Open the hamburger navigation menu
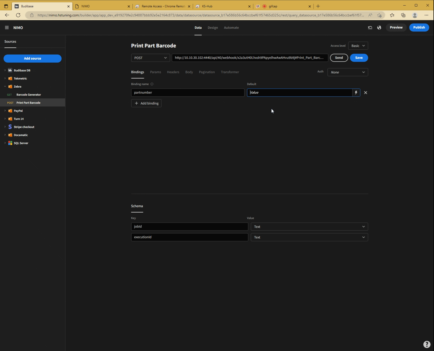Image resolution: width=434 pixels, height=351 pixels. 7,27
